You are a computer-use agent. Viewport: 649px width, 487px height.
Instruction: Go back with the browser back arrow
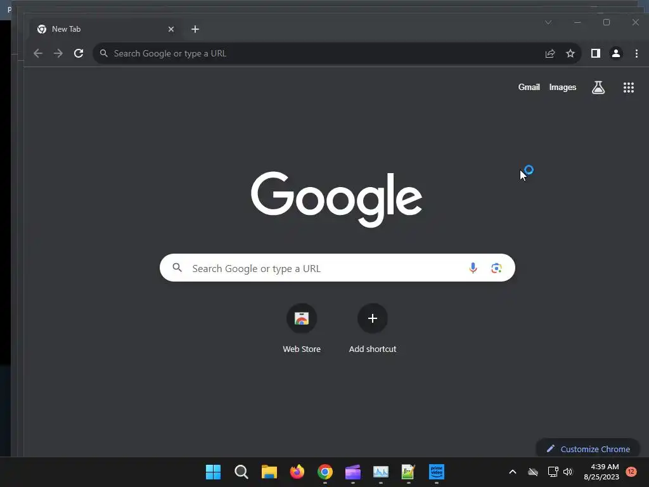click(38, 53)
